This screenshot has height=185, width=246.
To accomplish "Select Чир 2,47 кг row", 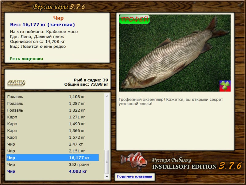I will (53, 144).
